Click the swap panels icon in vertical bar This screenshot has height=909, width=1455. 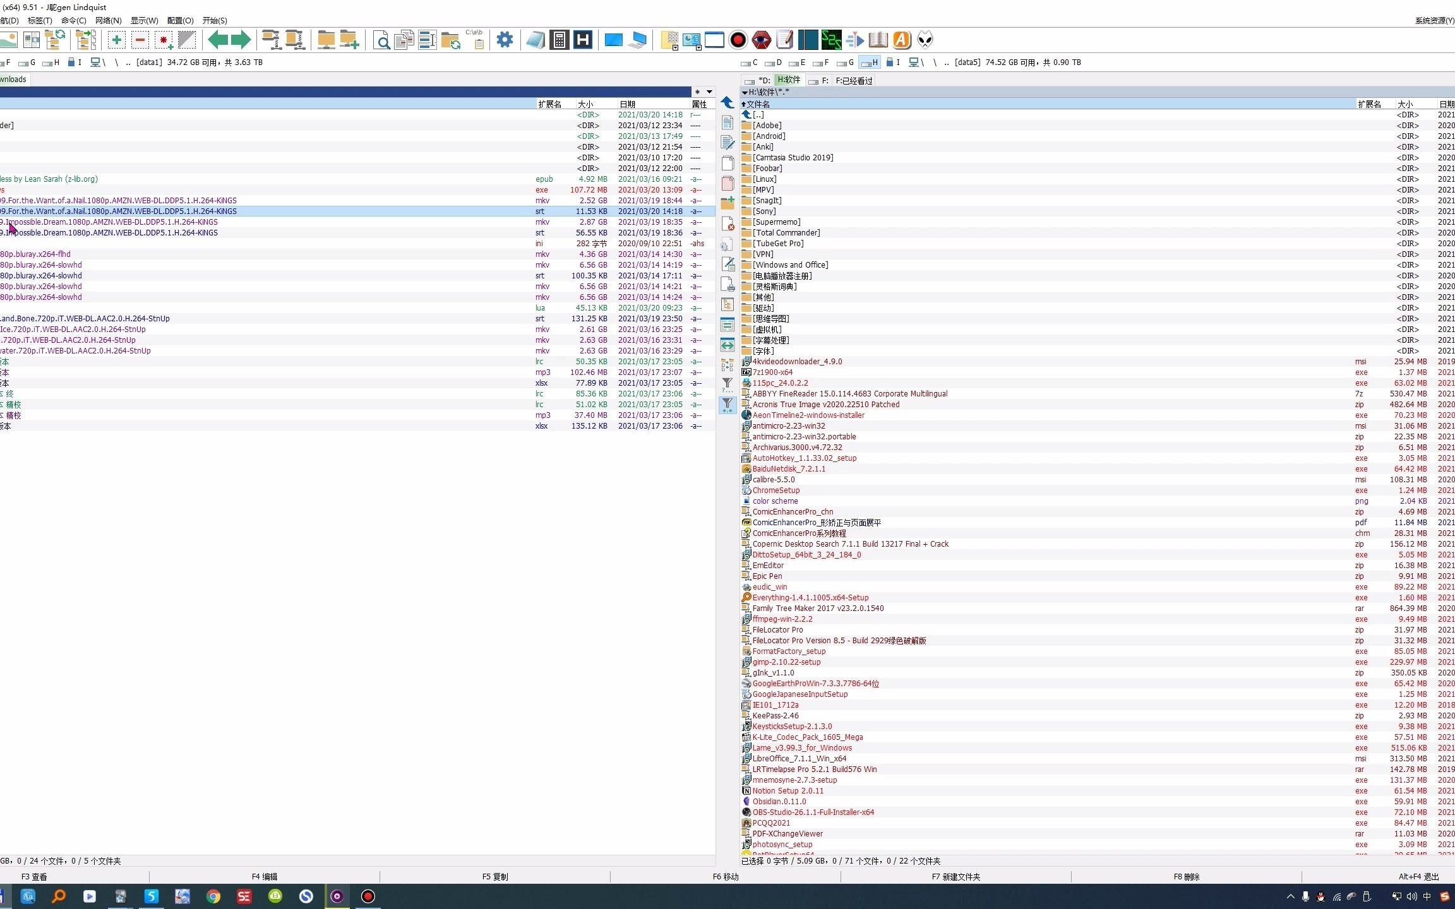[x=727, y=345]
